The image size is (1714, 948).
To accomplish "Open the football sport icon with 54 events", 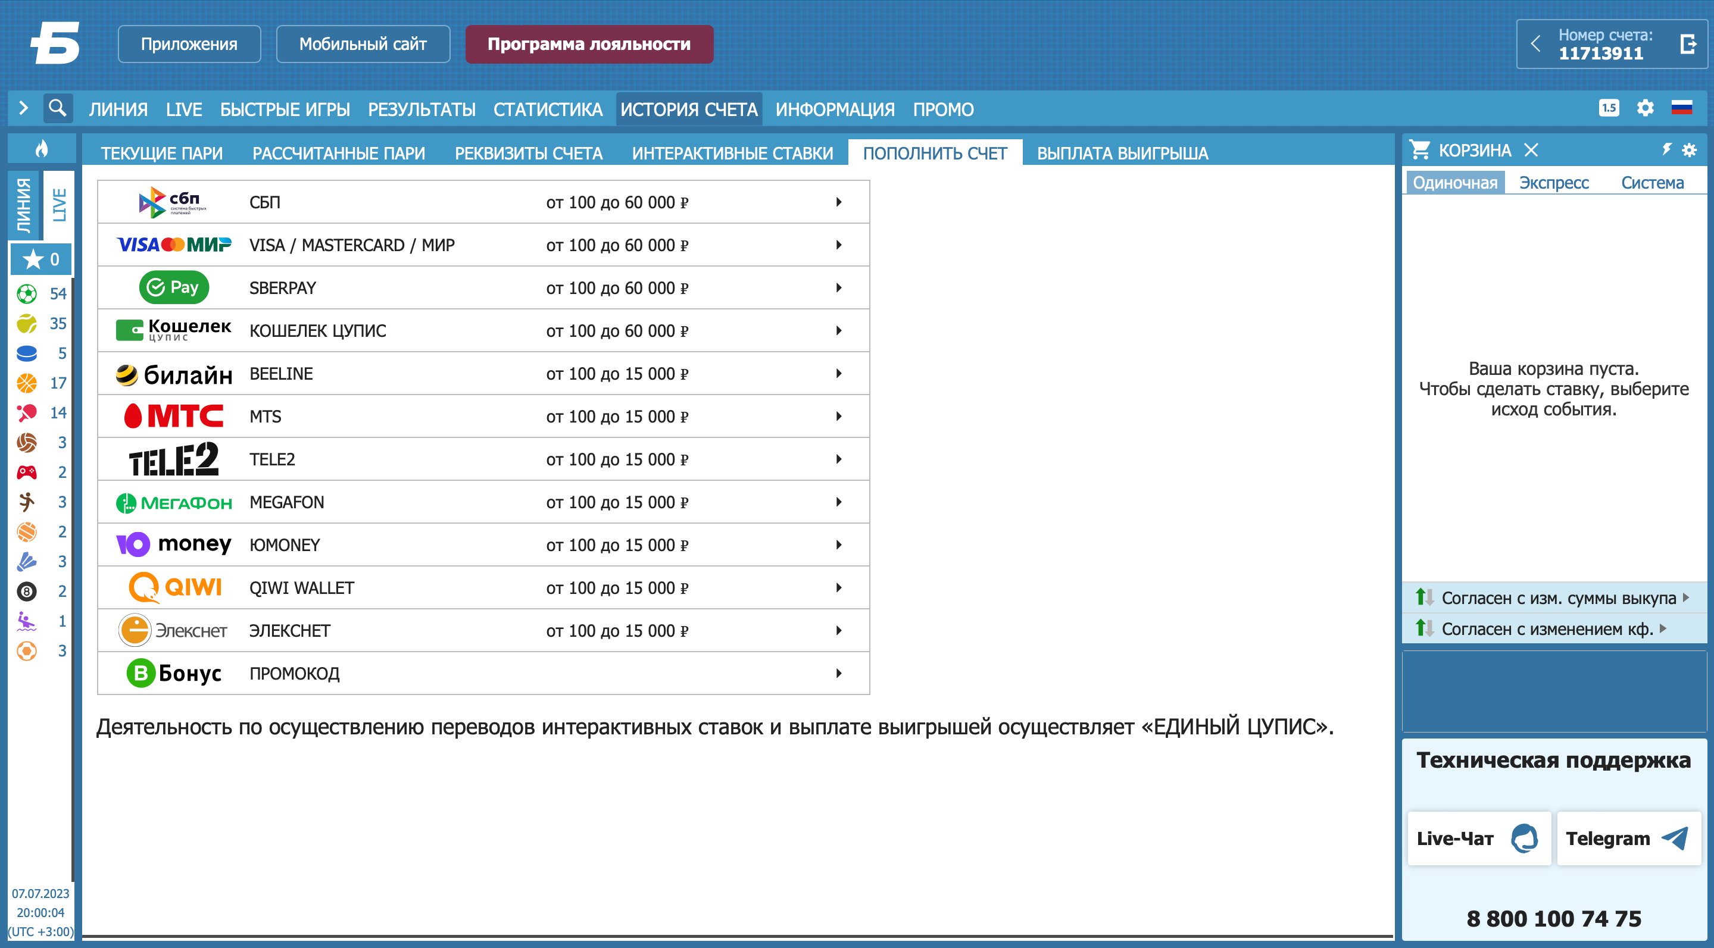I will click(x=27, y=294).
